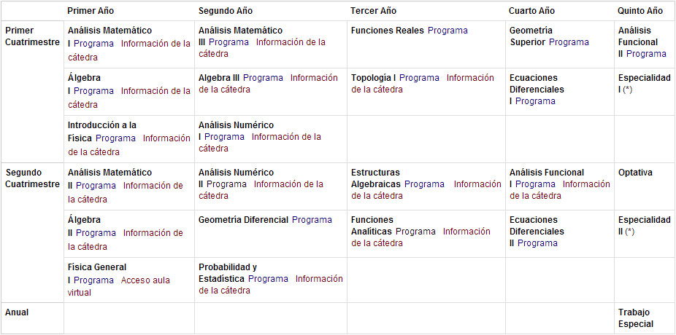The width and height of the screenshot is (676, 335).
Task: Open Información de la cátedra for Funciones Analíticas
Action: [420, 237]
